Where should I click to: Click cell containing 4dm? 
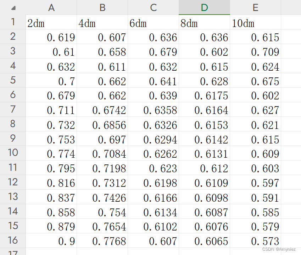pyautogui.click(x=102, y=22)
